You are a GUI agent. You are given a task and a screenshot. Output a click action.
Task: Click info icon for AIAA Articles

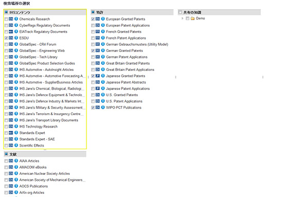pos(16,160)
